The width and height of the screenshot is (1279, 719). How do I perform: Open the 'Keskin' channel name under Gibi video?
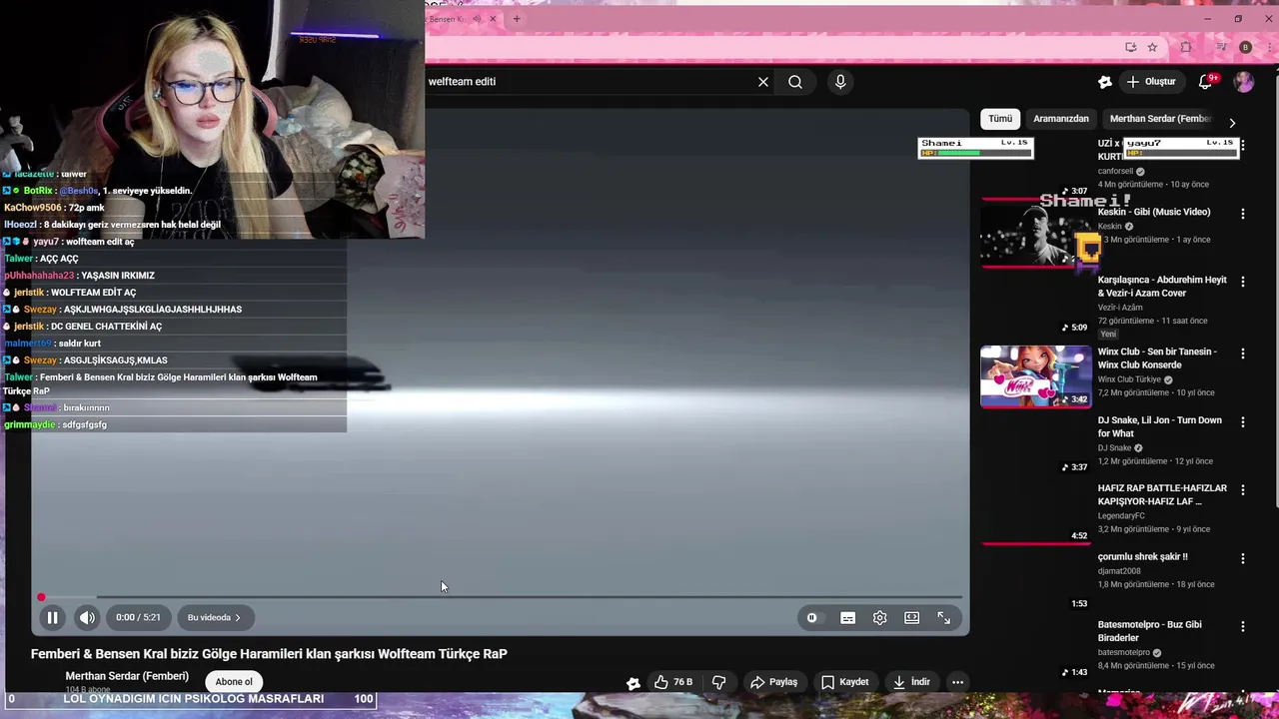[1110, 227]
